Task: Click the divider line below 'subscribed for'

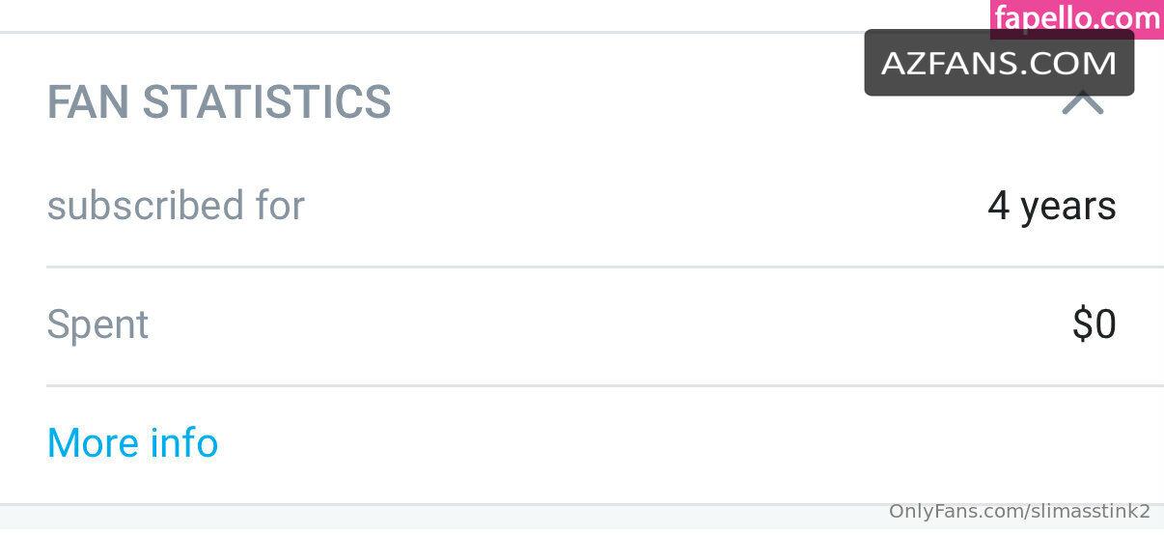Action: [605, 267]
